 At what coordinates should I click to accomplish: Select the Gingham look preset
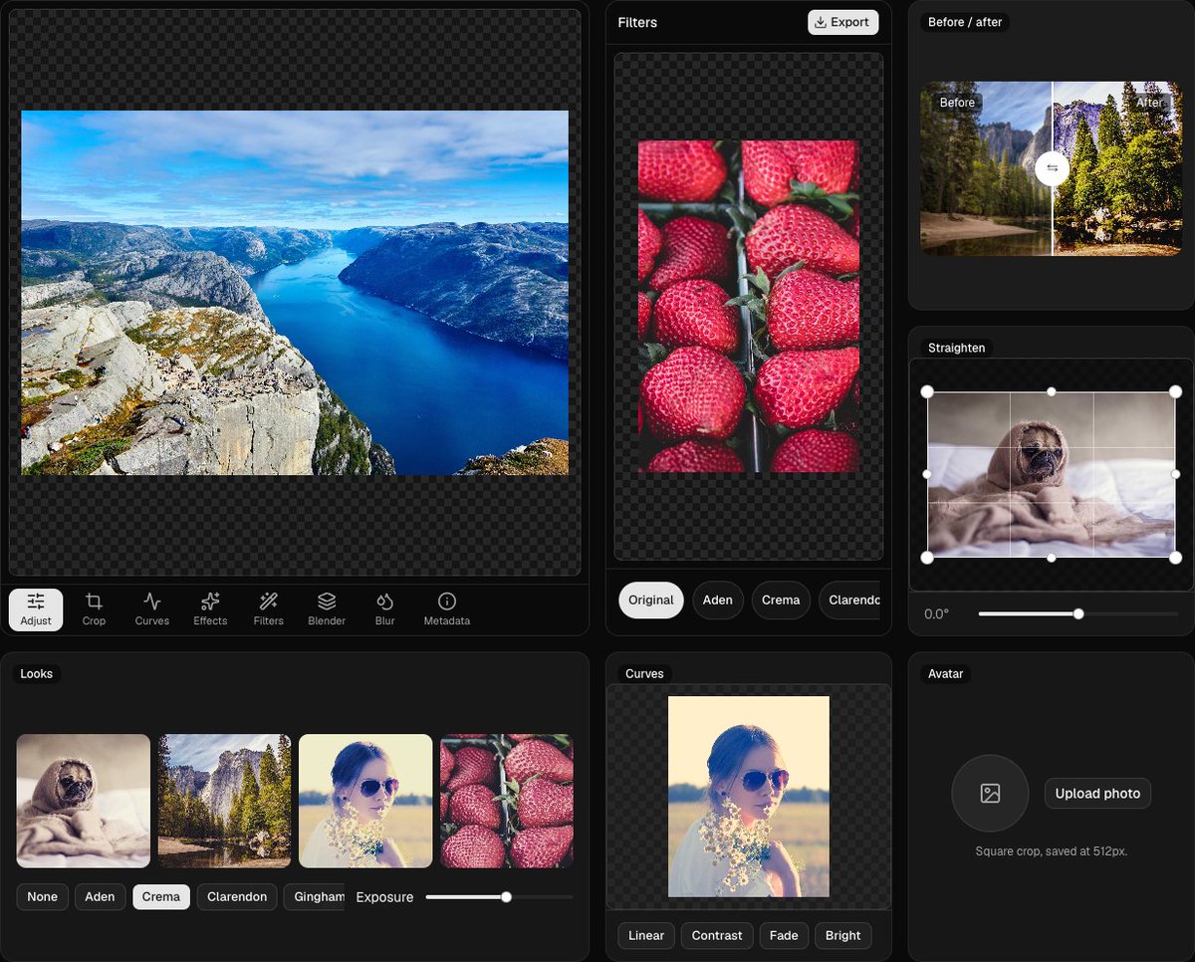coord(316,897)
